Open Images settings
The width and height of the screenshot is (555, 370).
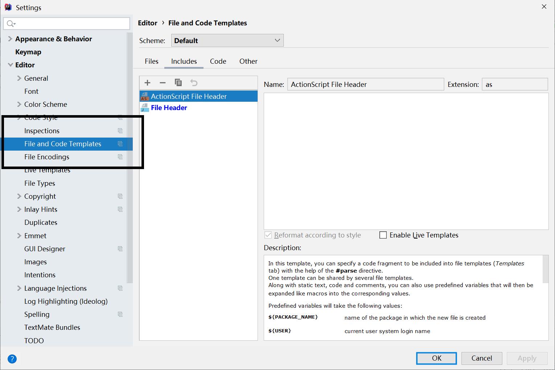35,262
